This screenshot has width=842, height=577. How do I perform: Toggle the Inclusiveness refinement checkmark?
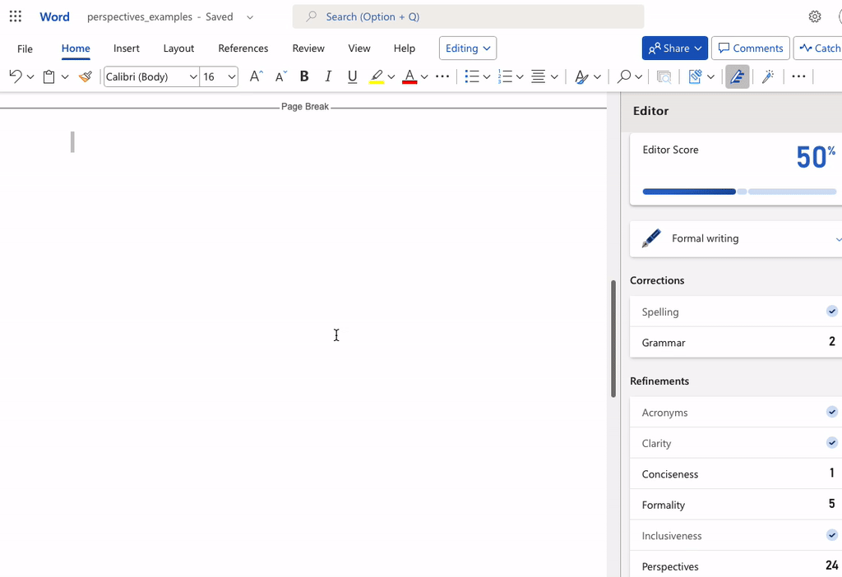click(831, 535)
